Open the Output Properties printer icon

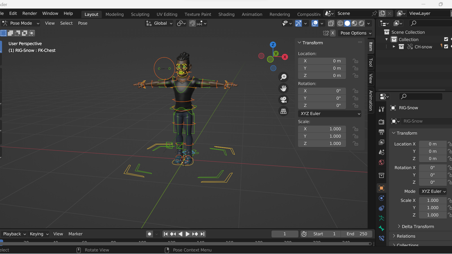point(381,132)
